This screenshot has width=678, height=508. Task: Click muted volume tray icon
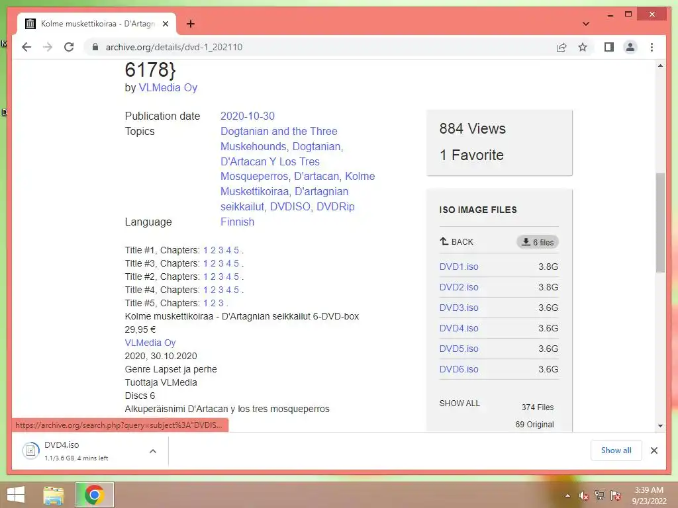point(584,495)
